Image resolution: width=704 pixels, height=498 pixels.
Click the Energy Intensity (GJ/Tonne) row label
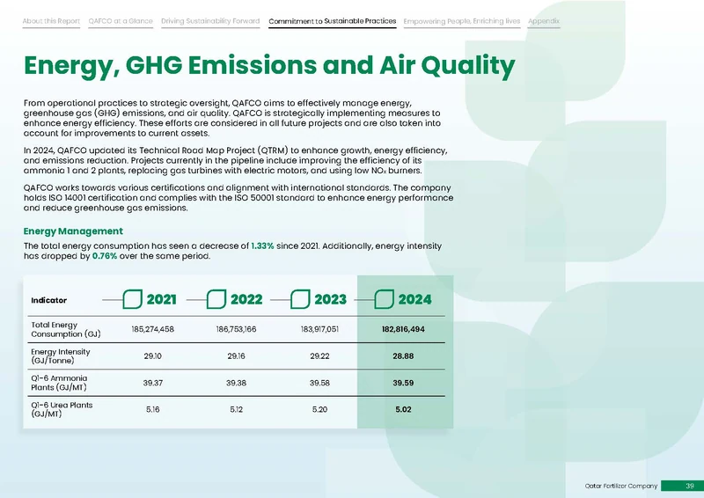coord(61,356)
